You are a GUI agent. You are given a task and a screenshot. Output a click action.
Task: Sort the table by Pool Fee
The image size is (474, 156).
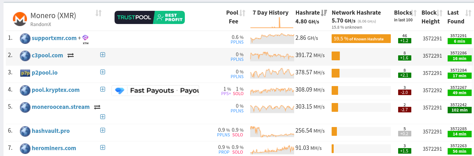tap(242, 13)
